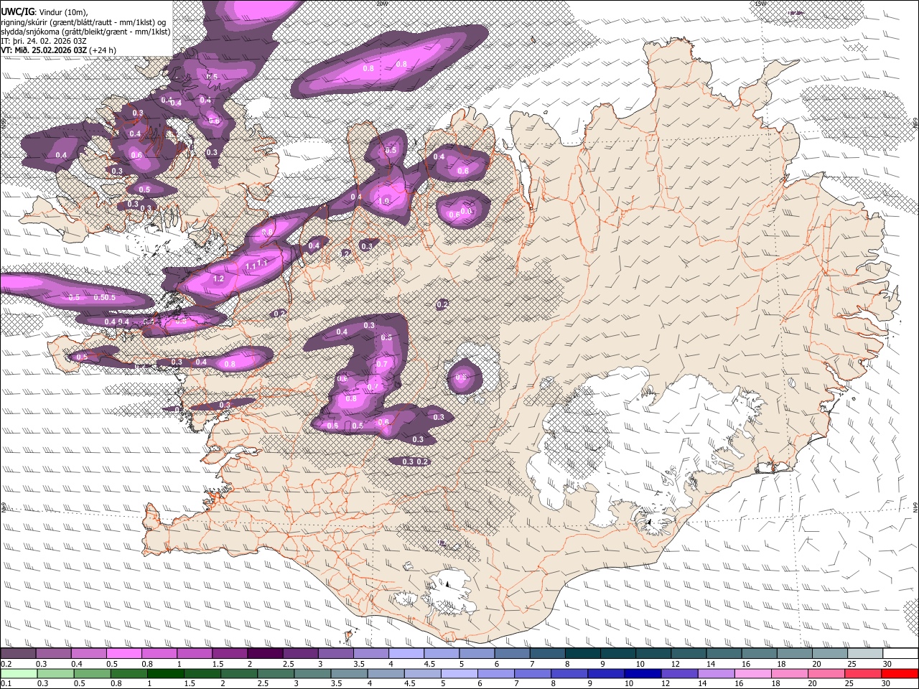This screenshot has width=919, height=689.
Task: Pick the 0.4–0.5 orchid swatch, upper legend
Action: pos(88,653)
